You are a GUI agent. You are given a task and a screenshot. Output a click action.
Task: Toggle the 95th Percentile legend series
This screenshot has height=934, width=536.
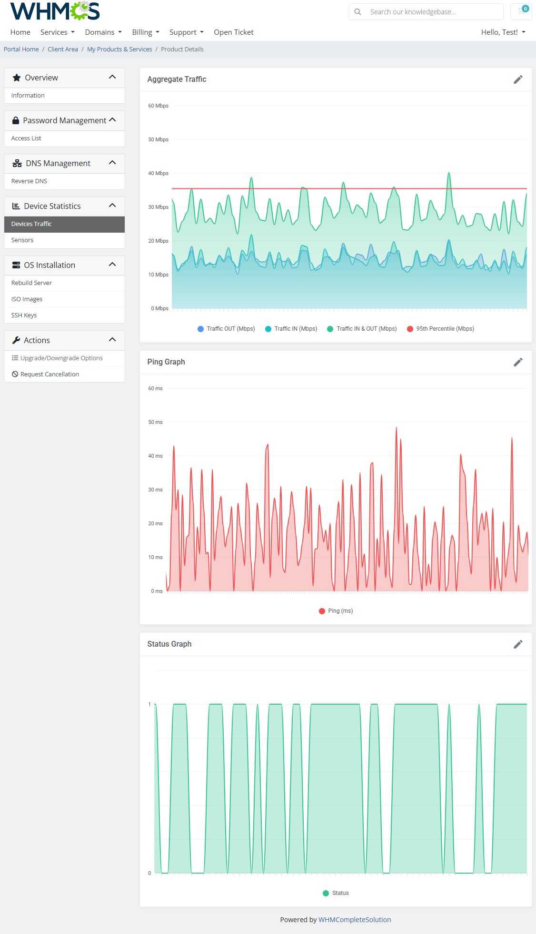click(440, 329)
